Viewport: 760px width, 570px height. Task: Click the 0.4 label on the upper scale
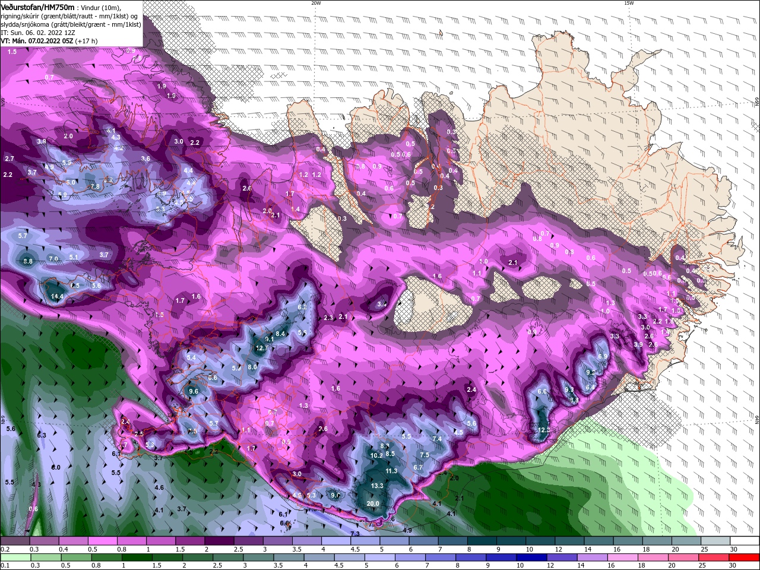point(64,549)
